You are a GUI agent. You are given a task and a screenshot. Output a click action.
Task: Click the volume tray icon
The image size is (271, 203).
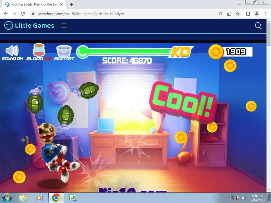pos(244,198)
